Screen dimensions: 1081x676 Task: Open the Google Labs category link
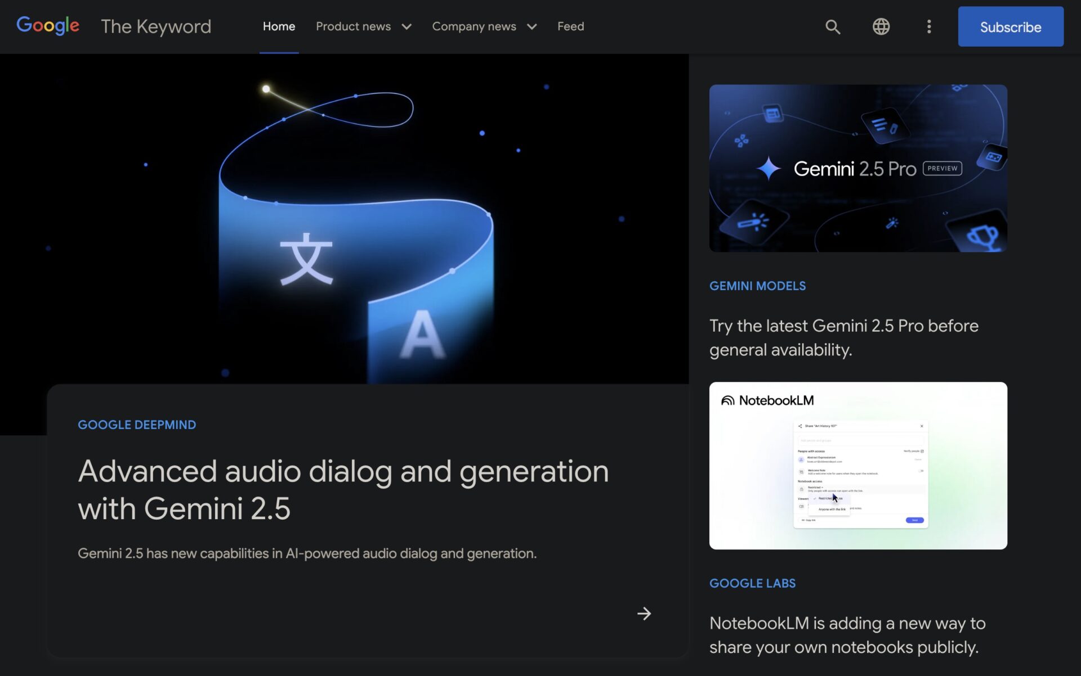752,583
